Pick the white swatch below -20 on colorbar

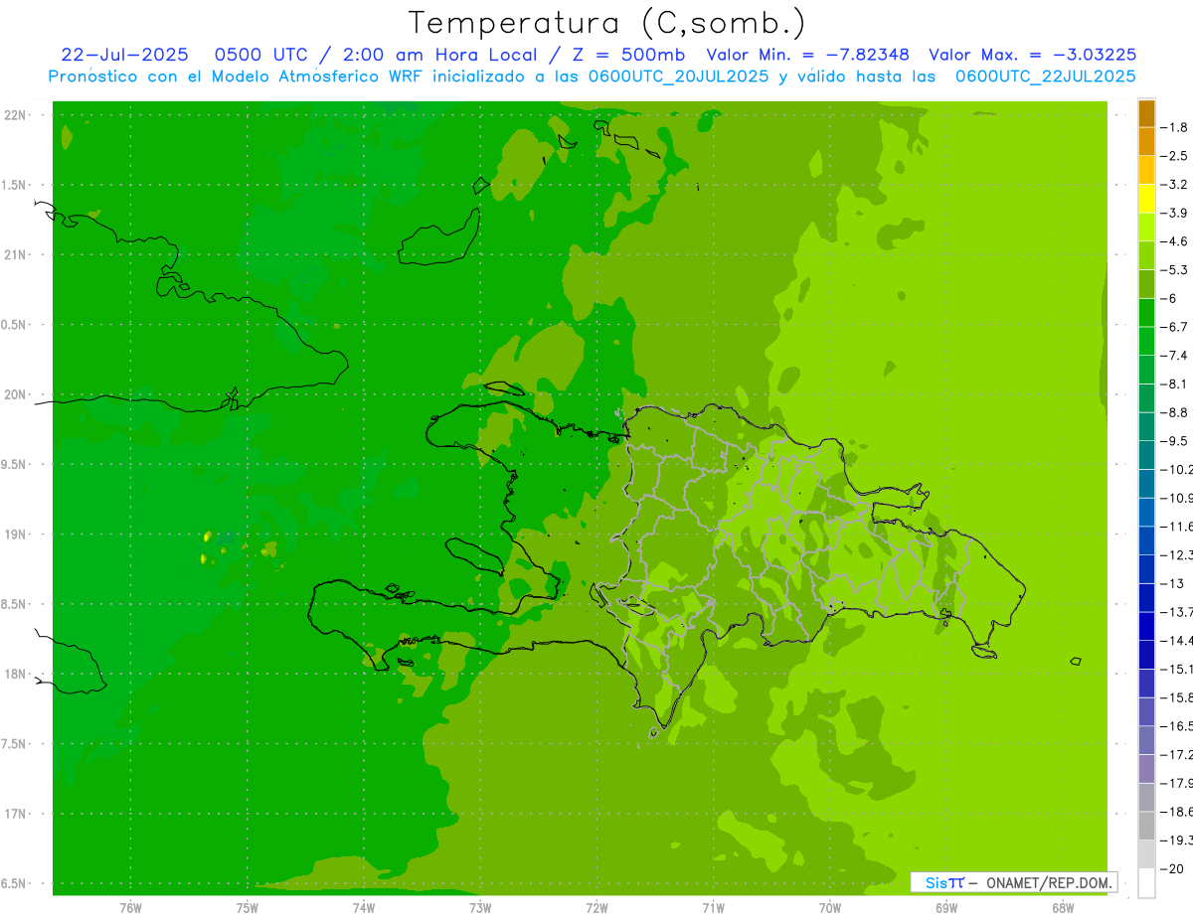tap(1146, 883)
